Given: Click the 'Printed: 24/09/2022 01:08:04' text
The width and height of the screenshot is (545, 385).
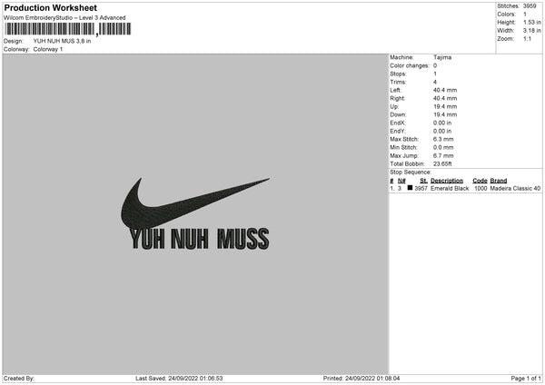Looking at the screenshot, I should (x=362, y=379).
